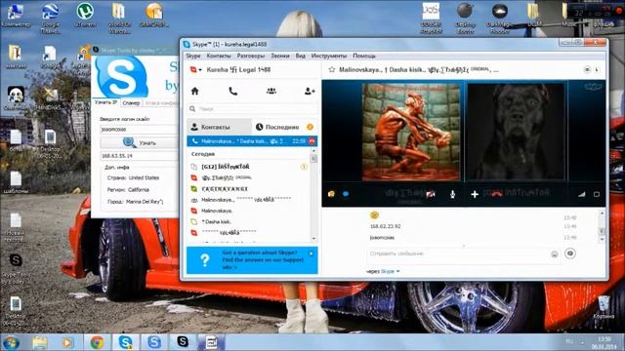
Task: Open the Контакты menu
Action: [219, 56]
